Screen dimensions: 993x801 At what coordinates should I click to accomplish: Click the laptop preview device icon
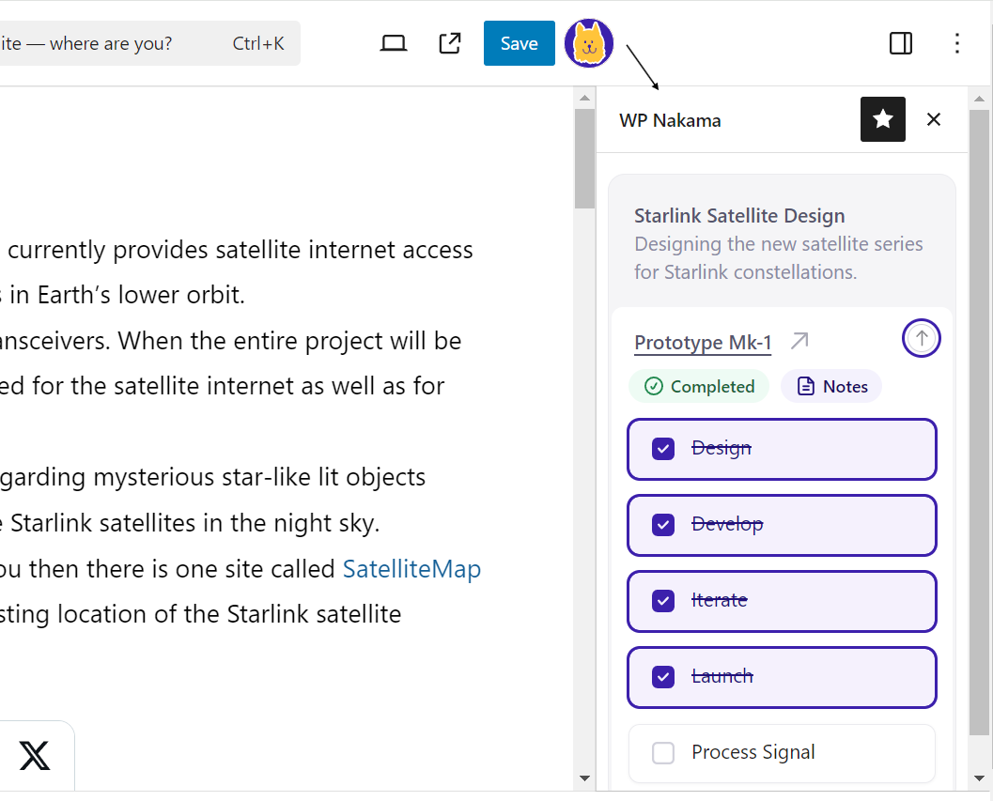pos(394,44)
